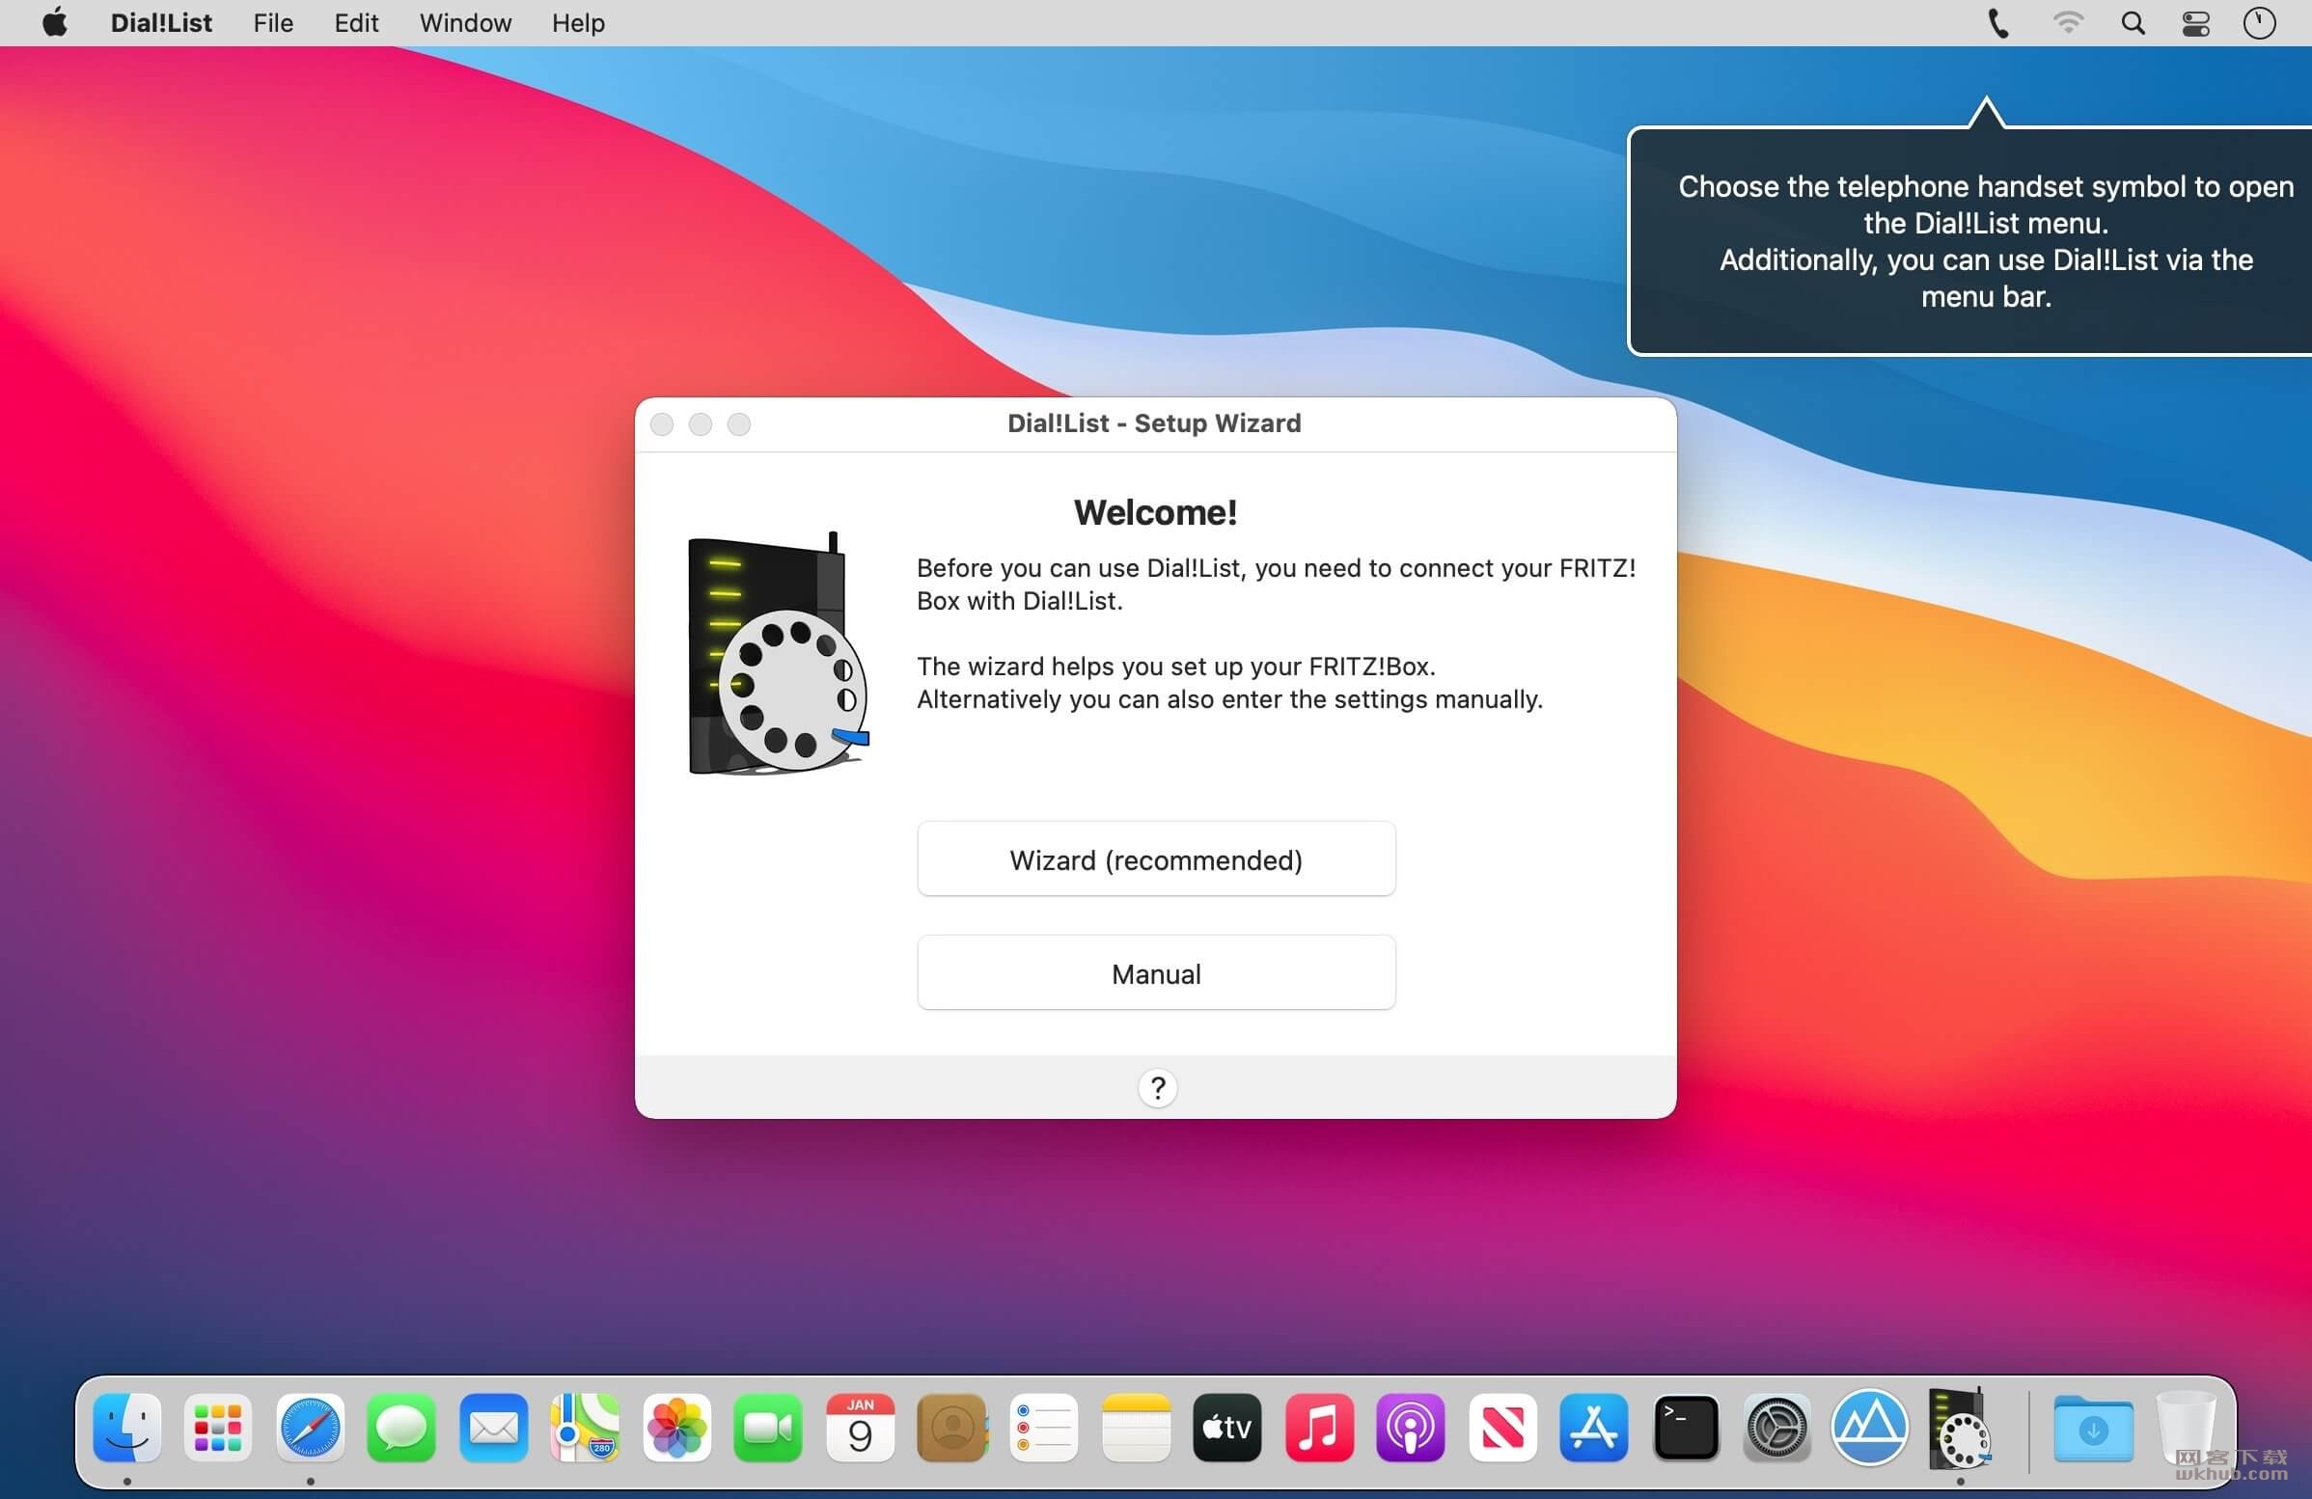The height and width of the screenshot is (1499, 2312).
Task: Close the Setup Wizard window
Action: (662, 424)
